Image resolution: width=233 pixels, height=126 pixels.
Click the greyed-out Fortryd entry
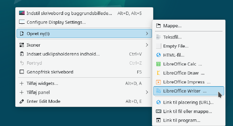pos(84,63)
